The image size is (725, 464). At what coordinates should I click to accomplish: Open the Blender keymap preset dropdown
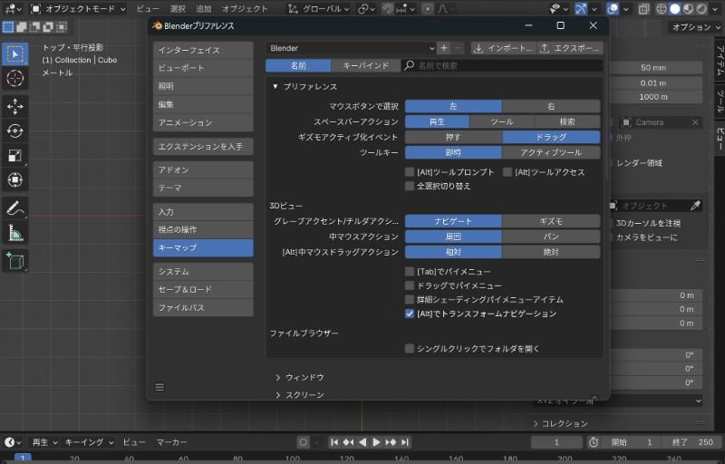coord(351,48)
